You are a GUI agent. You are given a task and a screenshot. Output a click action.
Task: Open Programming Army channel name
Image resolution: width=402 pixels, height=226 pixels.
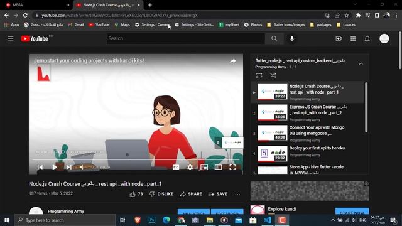pyautogui.click(x=65, y=212)
